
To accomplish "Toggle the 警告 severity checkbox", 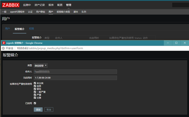I will coord(35,89).
